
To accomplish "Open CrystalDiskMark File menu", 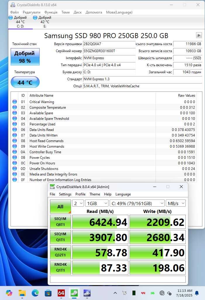I will pos(52,194).
